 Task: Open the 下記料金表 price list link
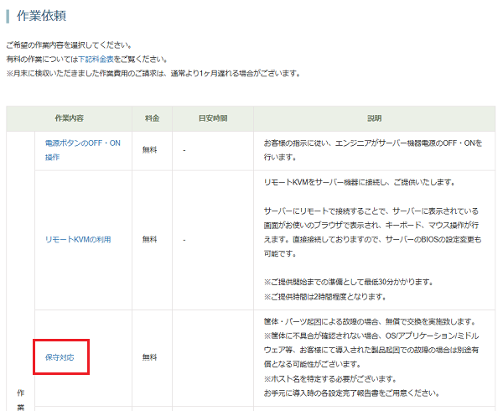click(x=96, y=60)
